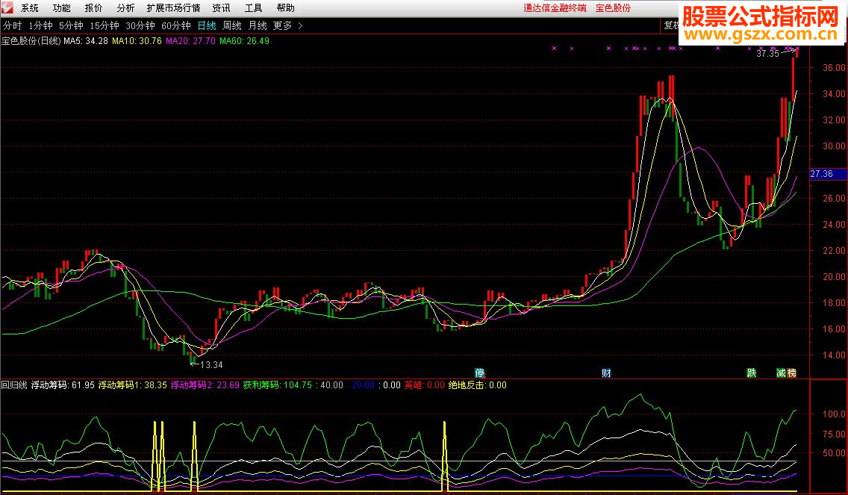Viewport: 848px width, 495px height.
Task: Open the 帮助 menu
Action: click(x=286, y=8)
